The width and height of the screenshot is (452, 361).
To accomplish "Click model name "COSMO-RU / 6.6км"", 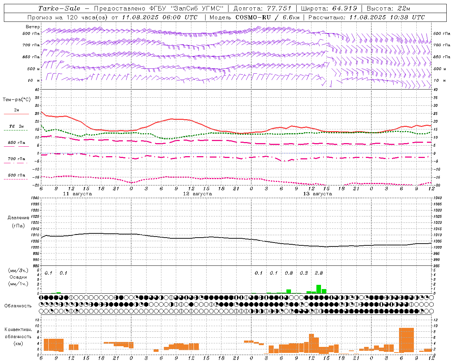I will [x=268, y=17].
